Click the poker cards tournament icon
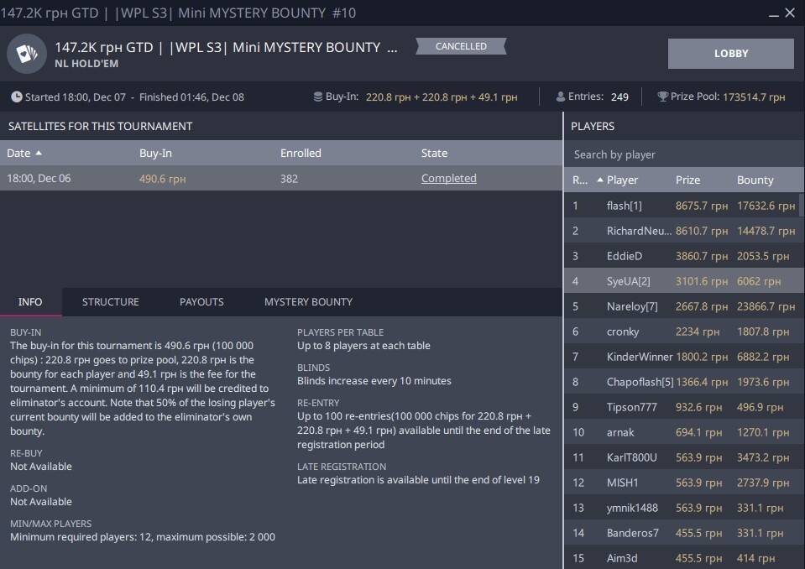 pyautogui.click(x=27, y=54)
